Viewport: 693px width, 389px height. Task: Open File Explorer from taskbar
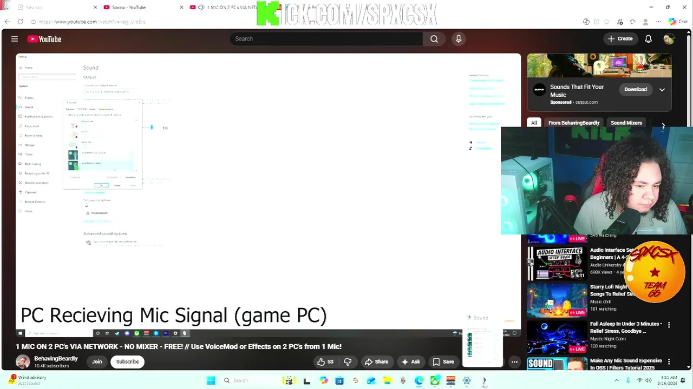pos(387,381)
